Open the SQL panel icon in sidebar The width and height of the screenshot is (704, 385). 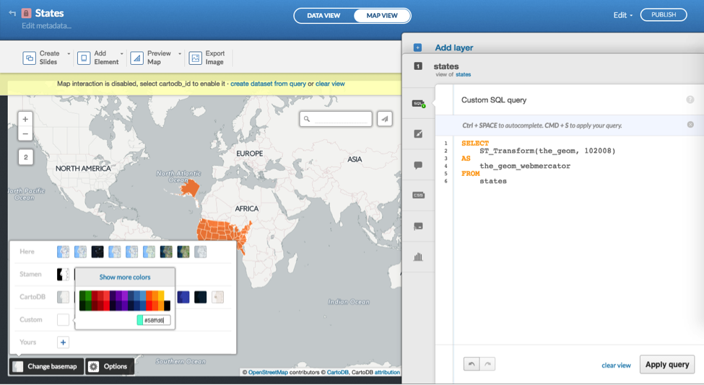click(x=419, y=104)
